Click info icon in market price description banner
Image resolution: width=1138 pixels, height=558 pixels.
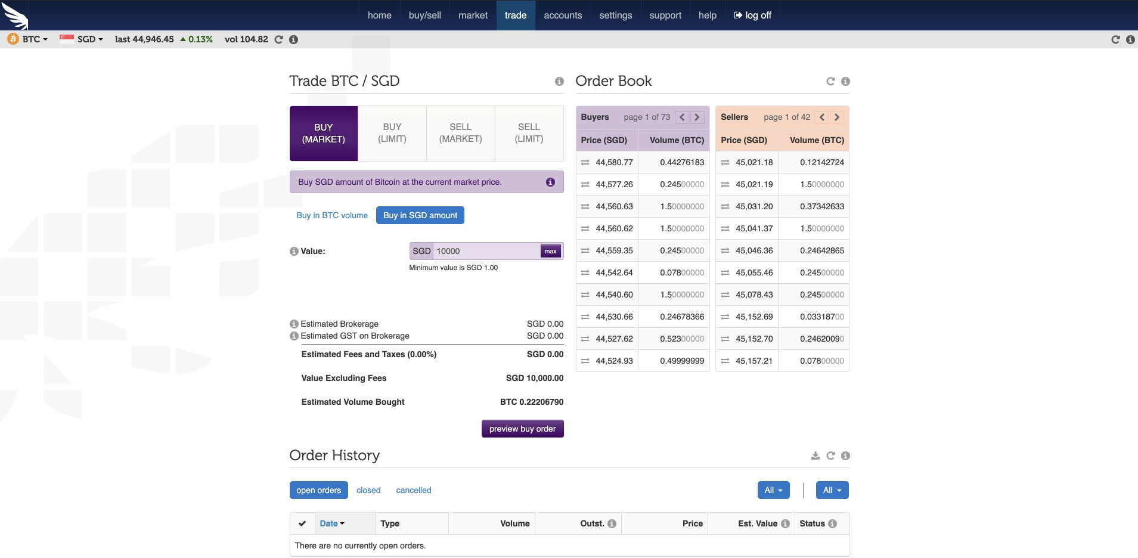[x=550, y=182]
